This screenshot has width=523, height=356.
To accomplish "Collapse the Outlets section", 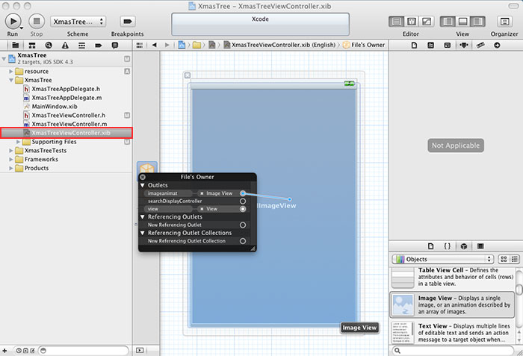I will 143,185.
